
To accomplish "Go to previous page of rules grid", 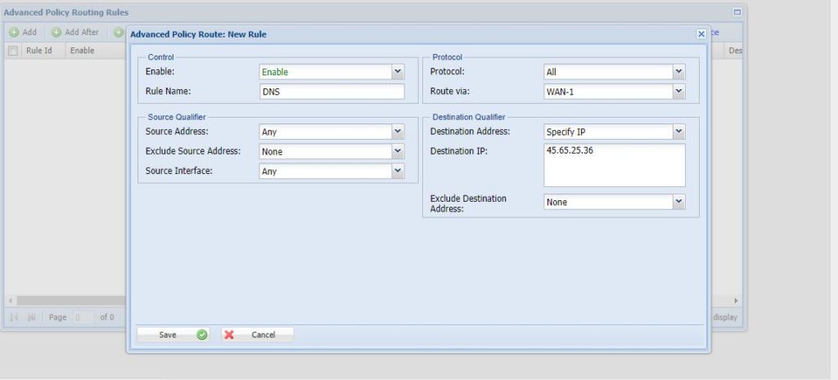I will (31, 317).
